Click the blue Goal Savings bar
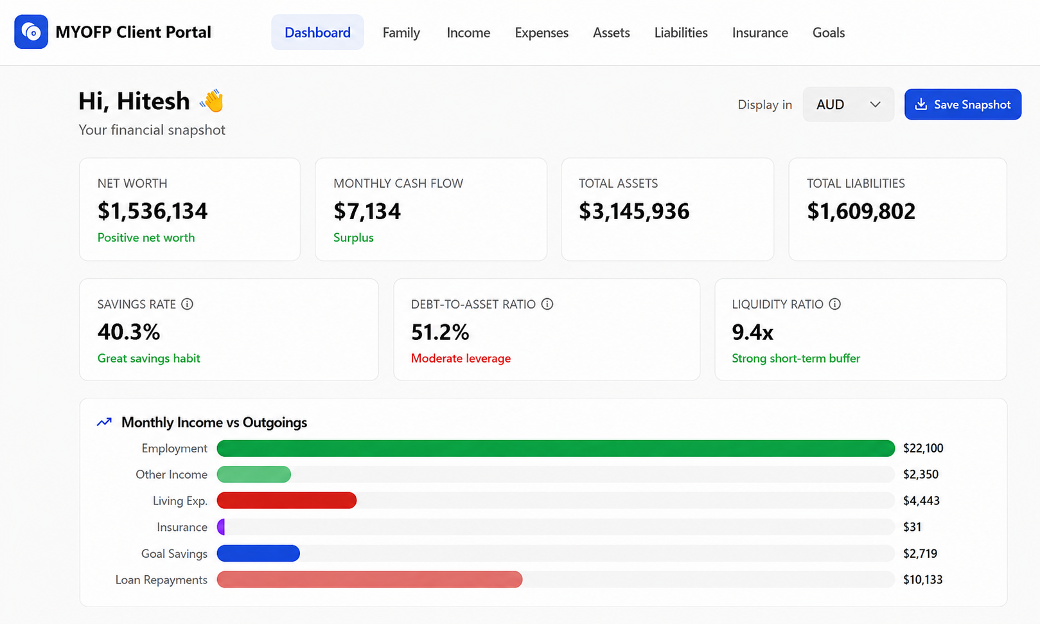1040x624 pixels. (258, 553)
